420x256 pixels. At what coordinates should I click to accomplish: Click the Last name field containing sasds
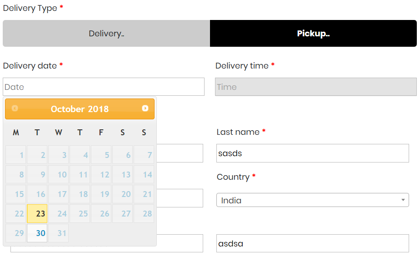pos(313,153)
